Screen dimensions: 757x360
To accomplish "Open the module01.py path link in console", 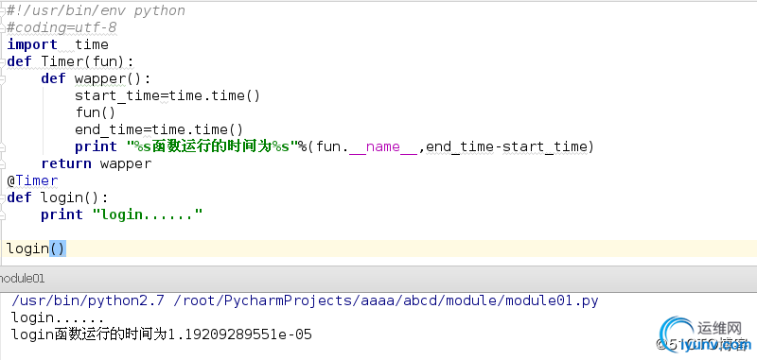I will point(386,300).
